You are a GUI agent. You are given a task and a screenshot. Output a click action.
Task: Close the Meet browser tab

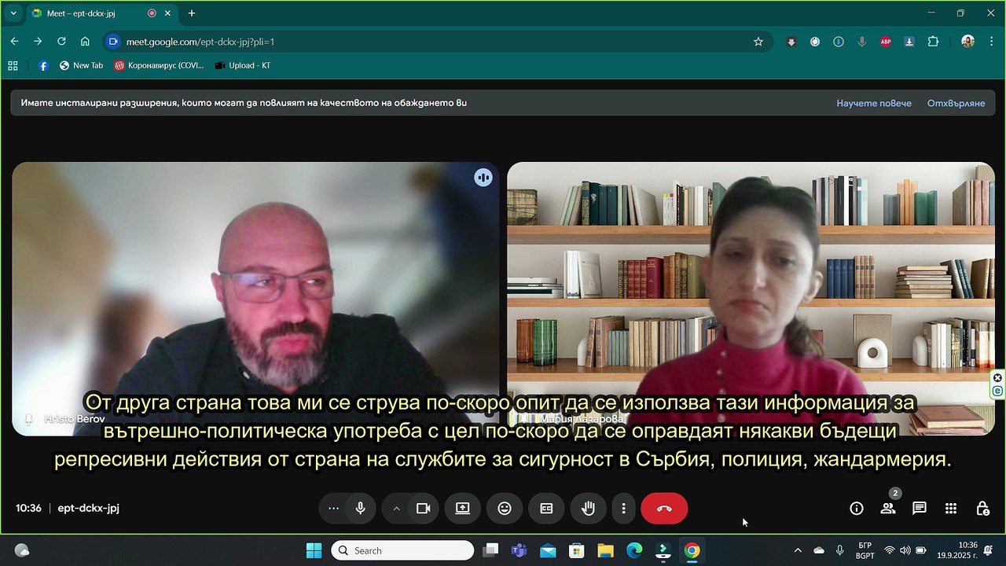[167, 13]
